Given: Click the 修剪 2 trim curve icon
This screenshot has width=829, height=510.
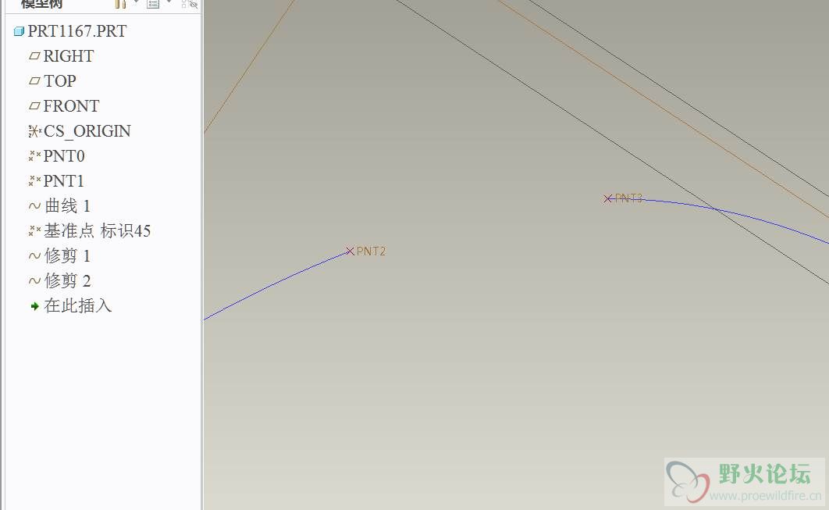Looking at the screenshot, I should click(x=34, y=281).
